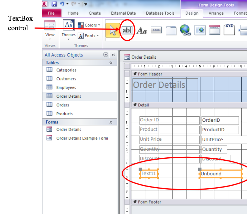Screen dimensions: 247x214
Task: Open the Customers table in navigation pane
Action: 66,79
